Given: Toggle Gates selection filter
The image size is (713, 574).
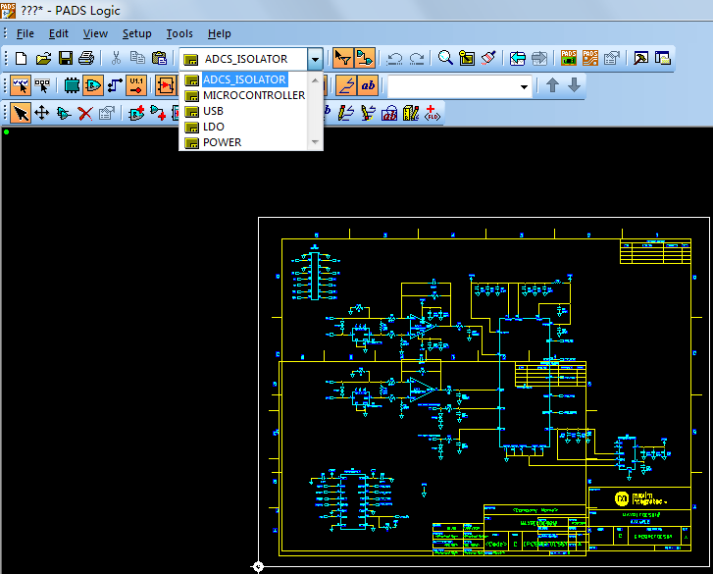Looking at the screenshot, I should point(93,85).
